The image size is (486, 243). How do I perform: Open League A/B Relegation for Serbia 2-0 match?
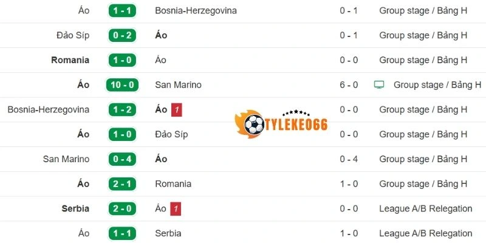click(x=425, y=209)
